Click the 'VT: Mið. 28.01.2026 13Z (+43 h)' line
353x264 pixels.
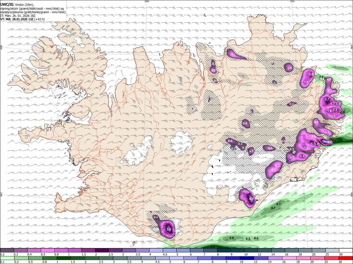click(x=22, y=19)
